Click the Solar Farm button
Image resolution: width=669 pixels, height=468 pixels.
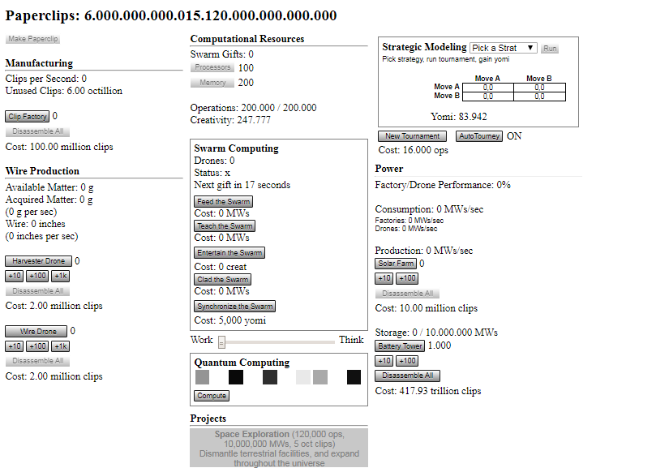click(396, 264)
